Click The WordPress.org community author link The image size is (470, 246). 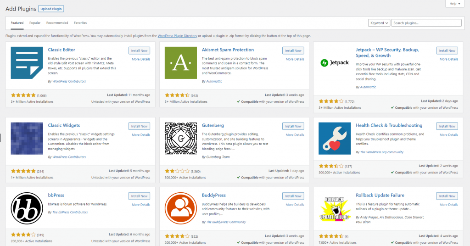[x=381, y=152]
